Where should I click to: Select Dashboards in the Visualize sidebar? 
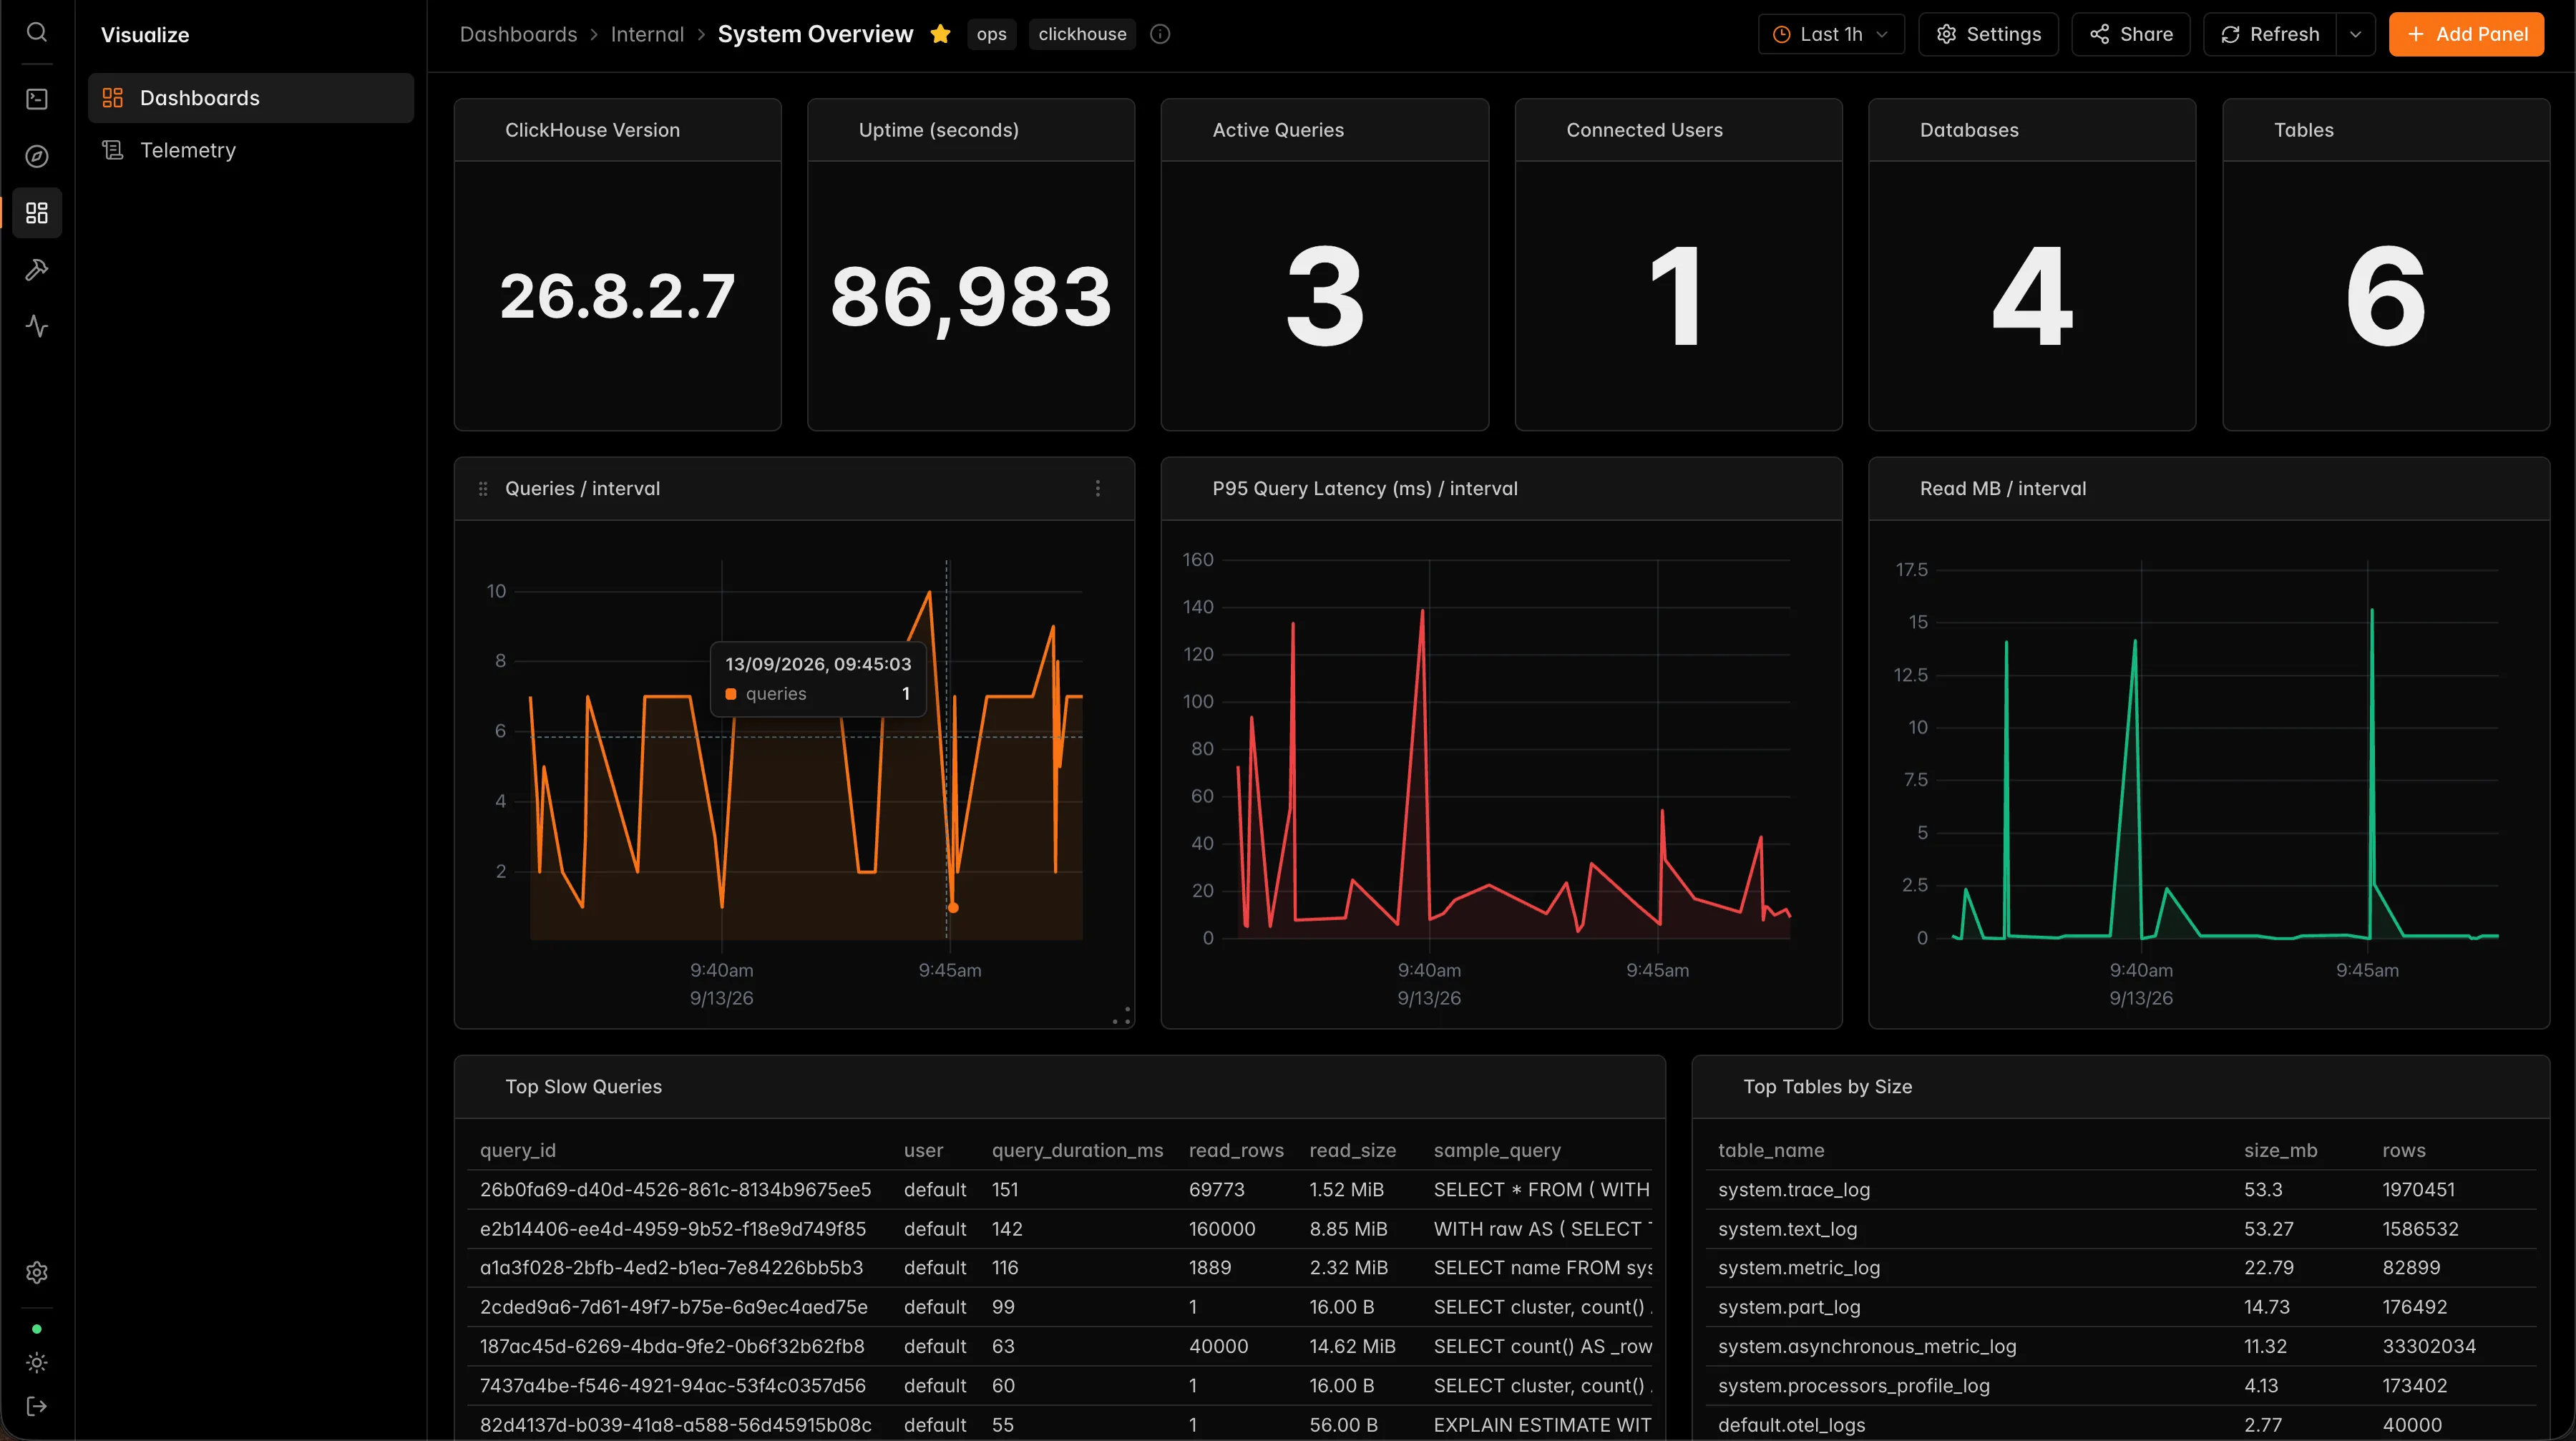coord(251,98)
